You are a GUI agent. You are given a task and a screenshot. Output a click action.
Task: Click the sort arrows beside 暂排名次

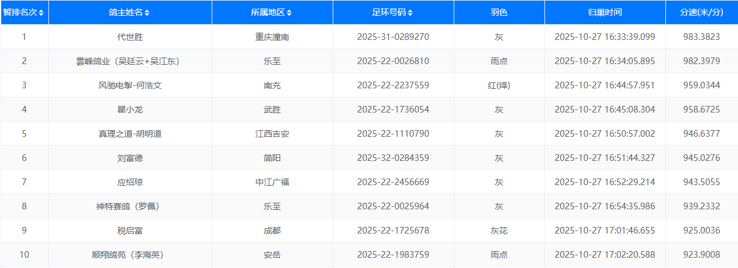[41, 13]
